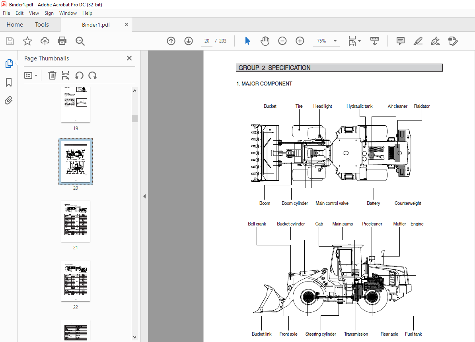Click the 'Fuel tank' label
The height and width of the screenshot is (342, 475).
413,334
